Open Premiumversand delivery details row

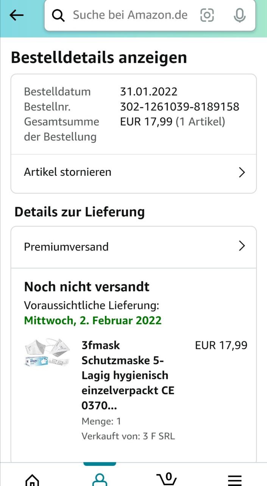coord(66,247)
